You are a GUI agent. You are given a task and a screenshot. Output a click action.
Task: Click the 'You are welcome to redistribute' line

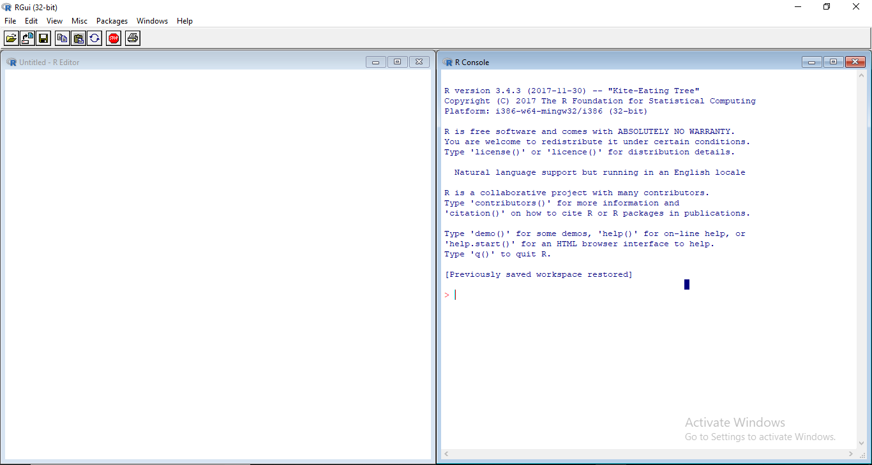point(598,142)
